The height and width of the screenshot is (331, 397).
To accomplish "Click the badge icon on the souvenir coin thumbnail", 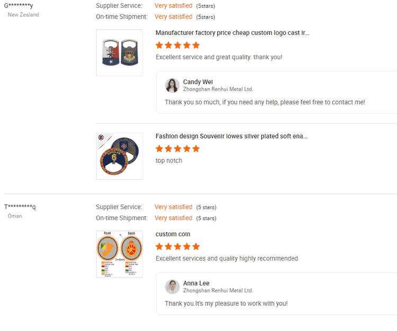I will [101, 138].
